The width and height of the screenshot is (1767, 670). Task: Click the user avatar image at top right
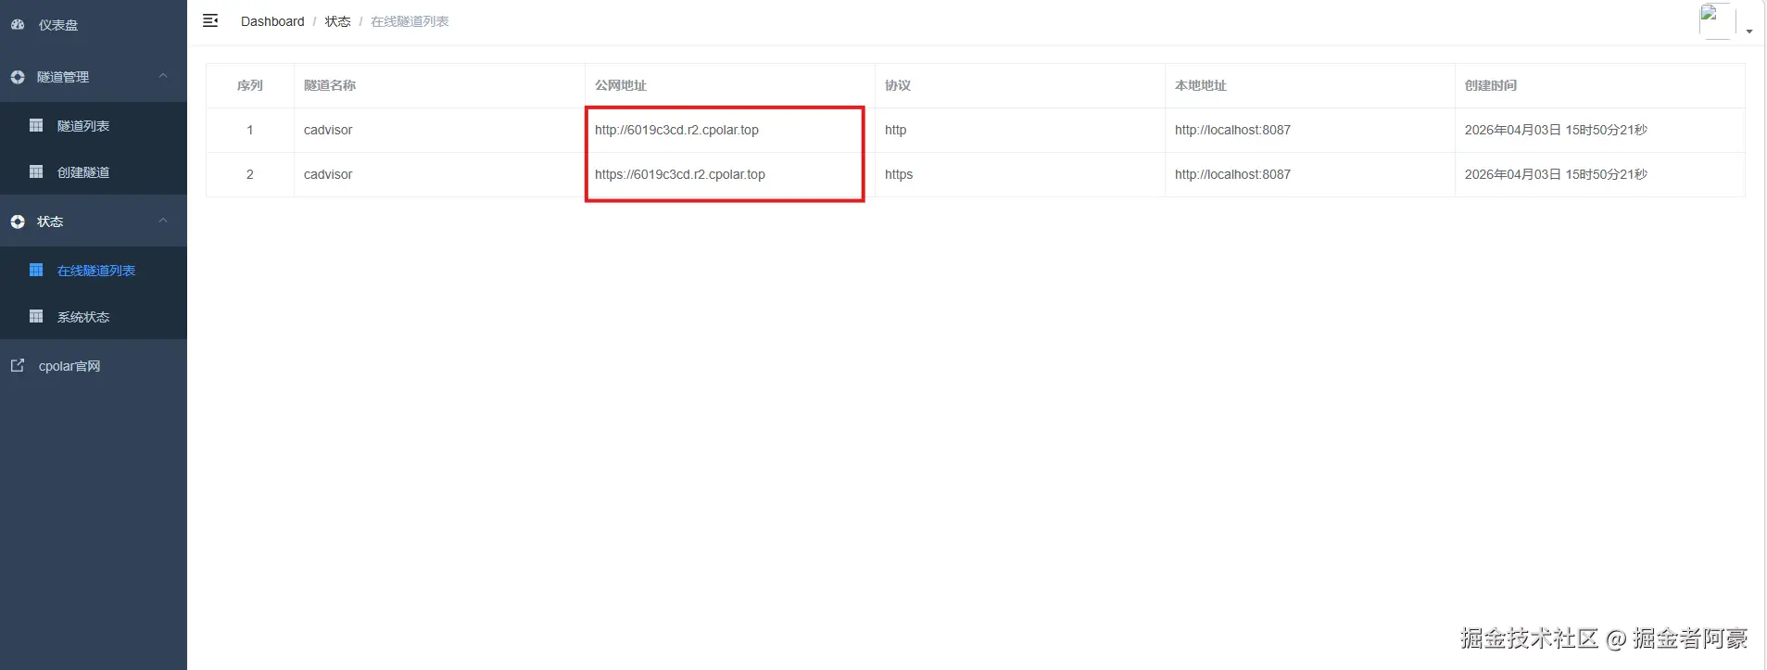point(1717,21)
